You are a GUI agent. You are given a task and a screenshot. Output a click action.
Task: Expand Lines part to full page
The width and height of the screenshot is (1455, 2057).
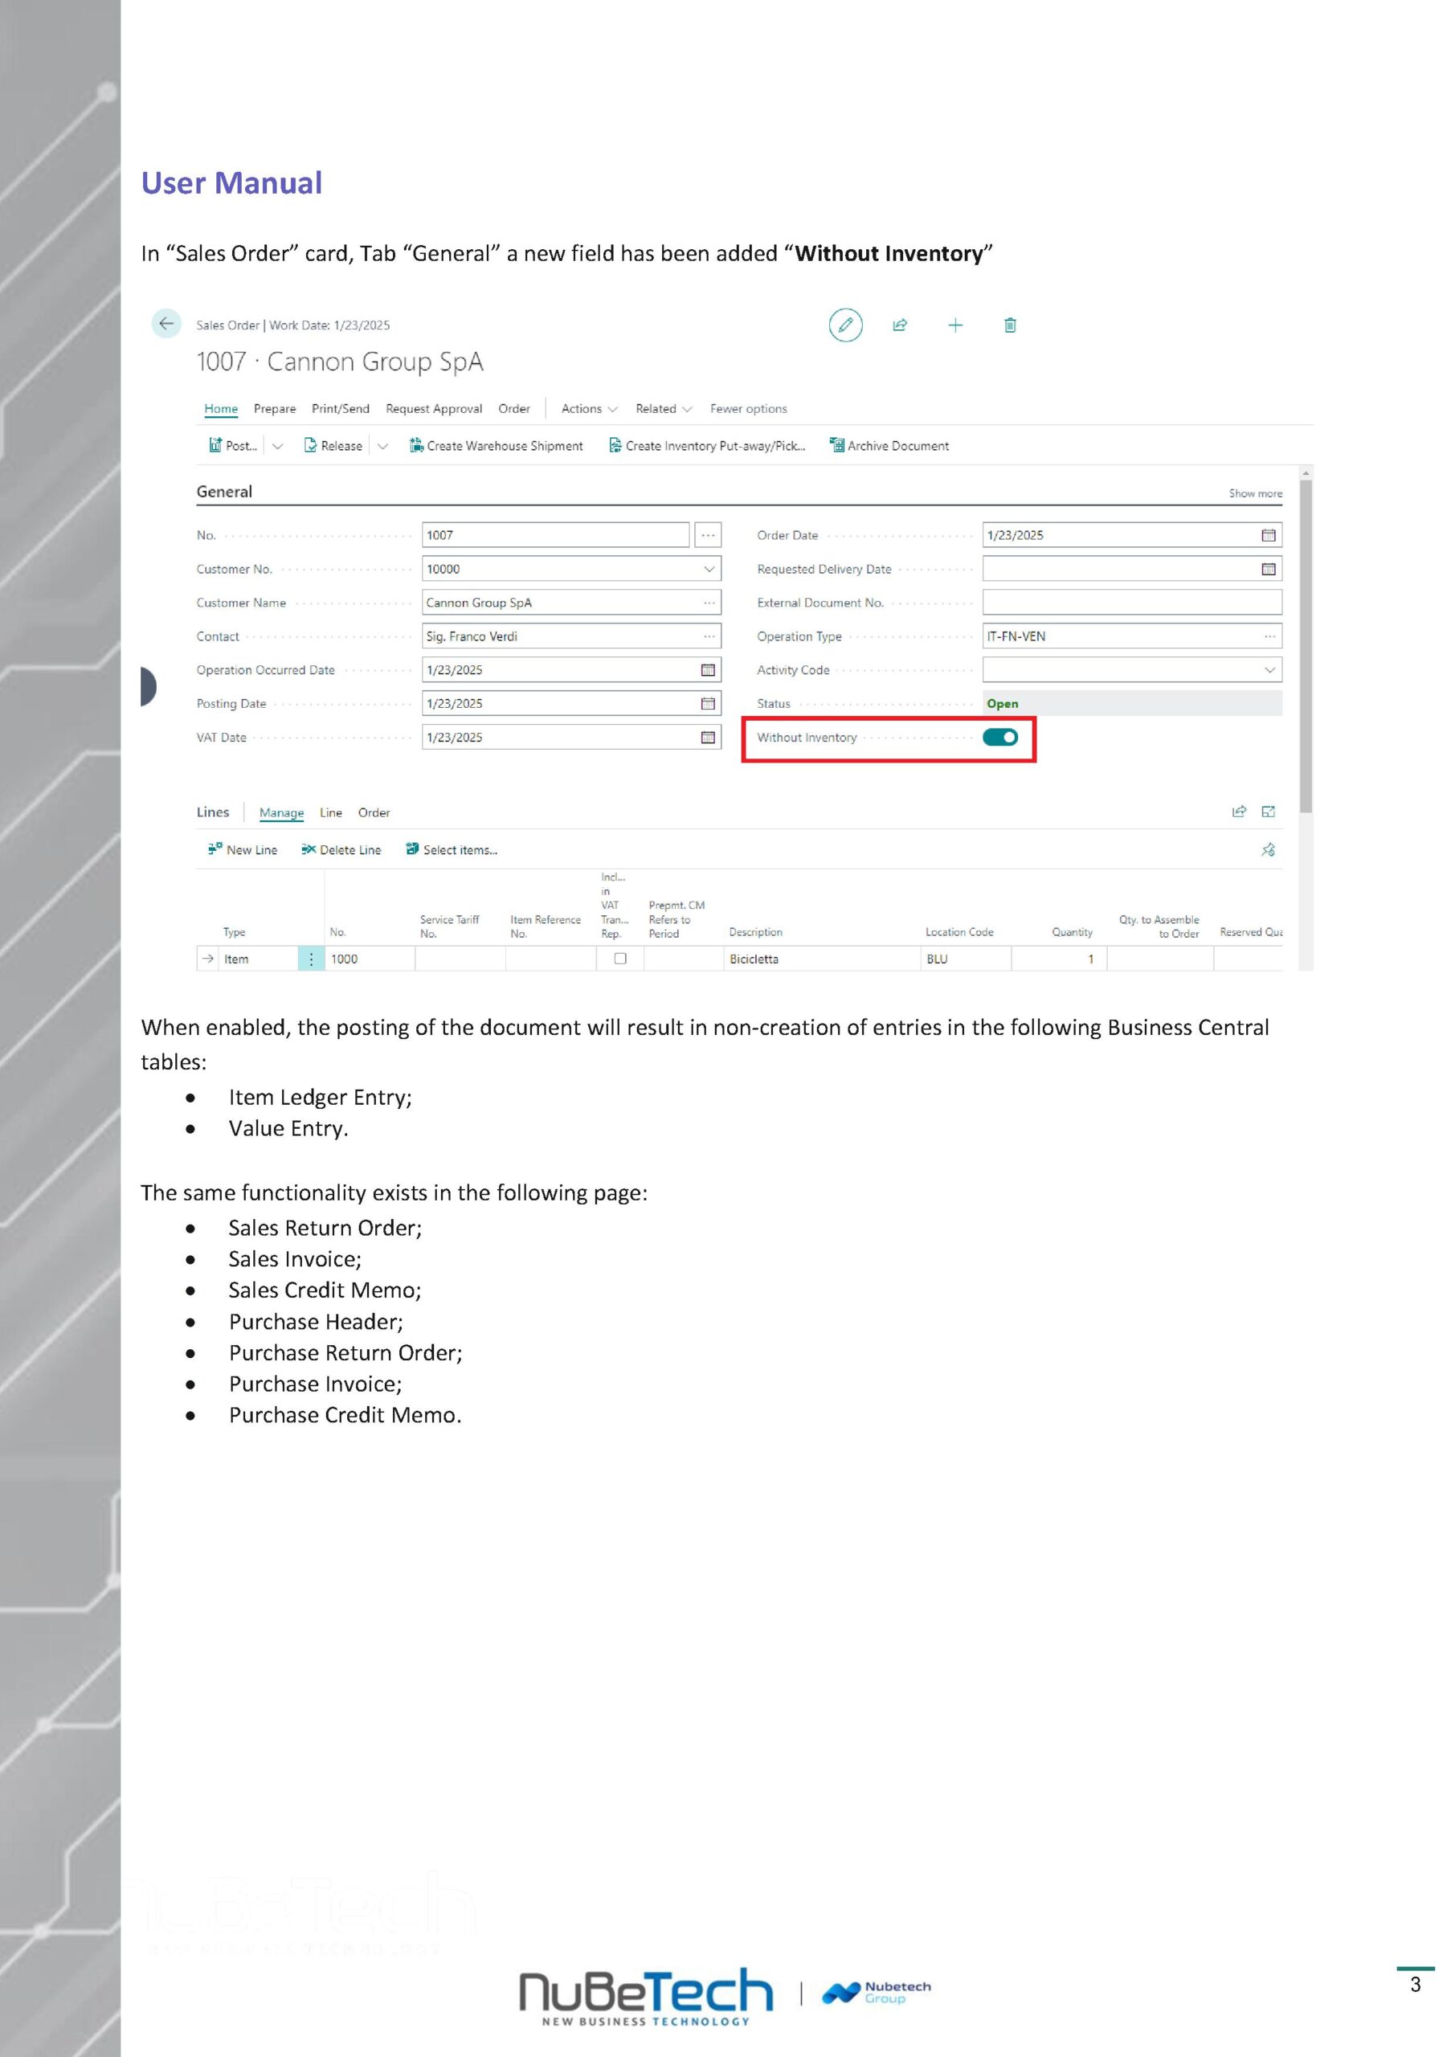click(x=1269, y=812)
